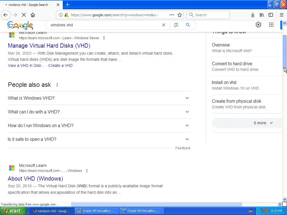Expand What can I do with a VHD?
This screenshot has height=215, width=287.
99,112
